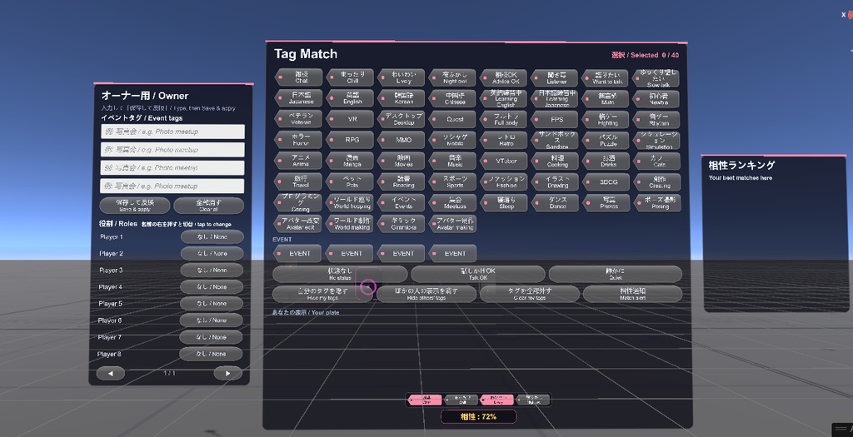Toggle the Dance tag

[x=554, y=203]
